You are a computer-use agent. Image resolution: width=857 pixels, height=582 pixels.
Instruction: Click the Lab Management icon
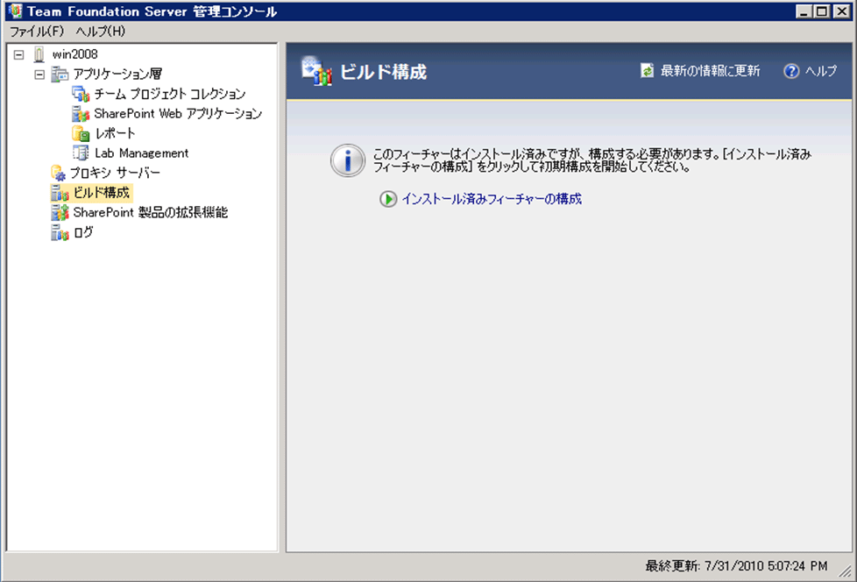point(81,153)
